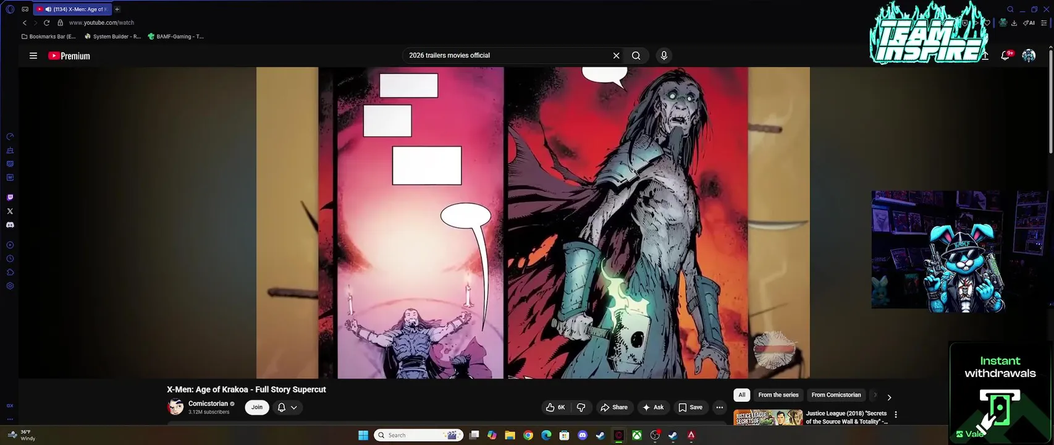Image resolution: width=1054 pixels, height=445 pixels.
Task: Open the Comicstorian channel avatar
Action: [175, 407]
